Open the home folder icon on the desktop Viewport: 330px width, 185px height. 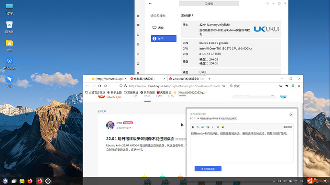[x=9, y=45]
